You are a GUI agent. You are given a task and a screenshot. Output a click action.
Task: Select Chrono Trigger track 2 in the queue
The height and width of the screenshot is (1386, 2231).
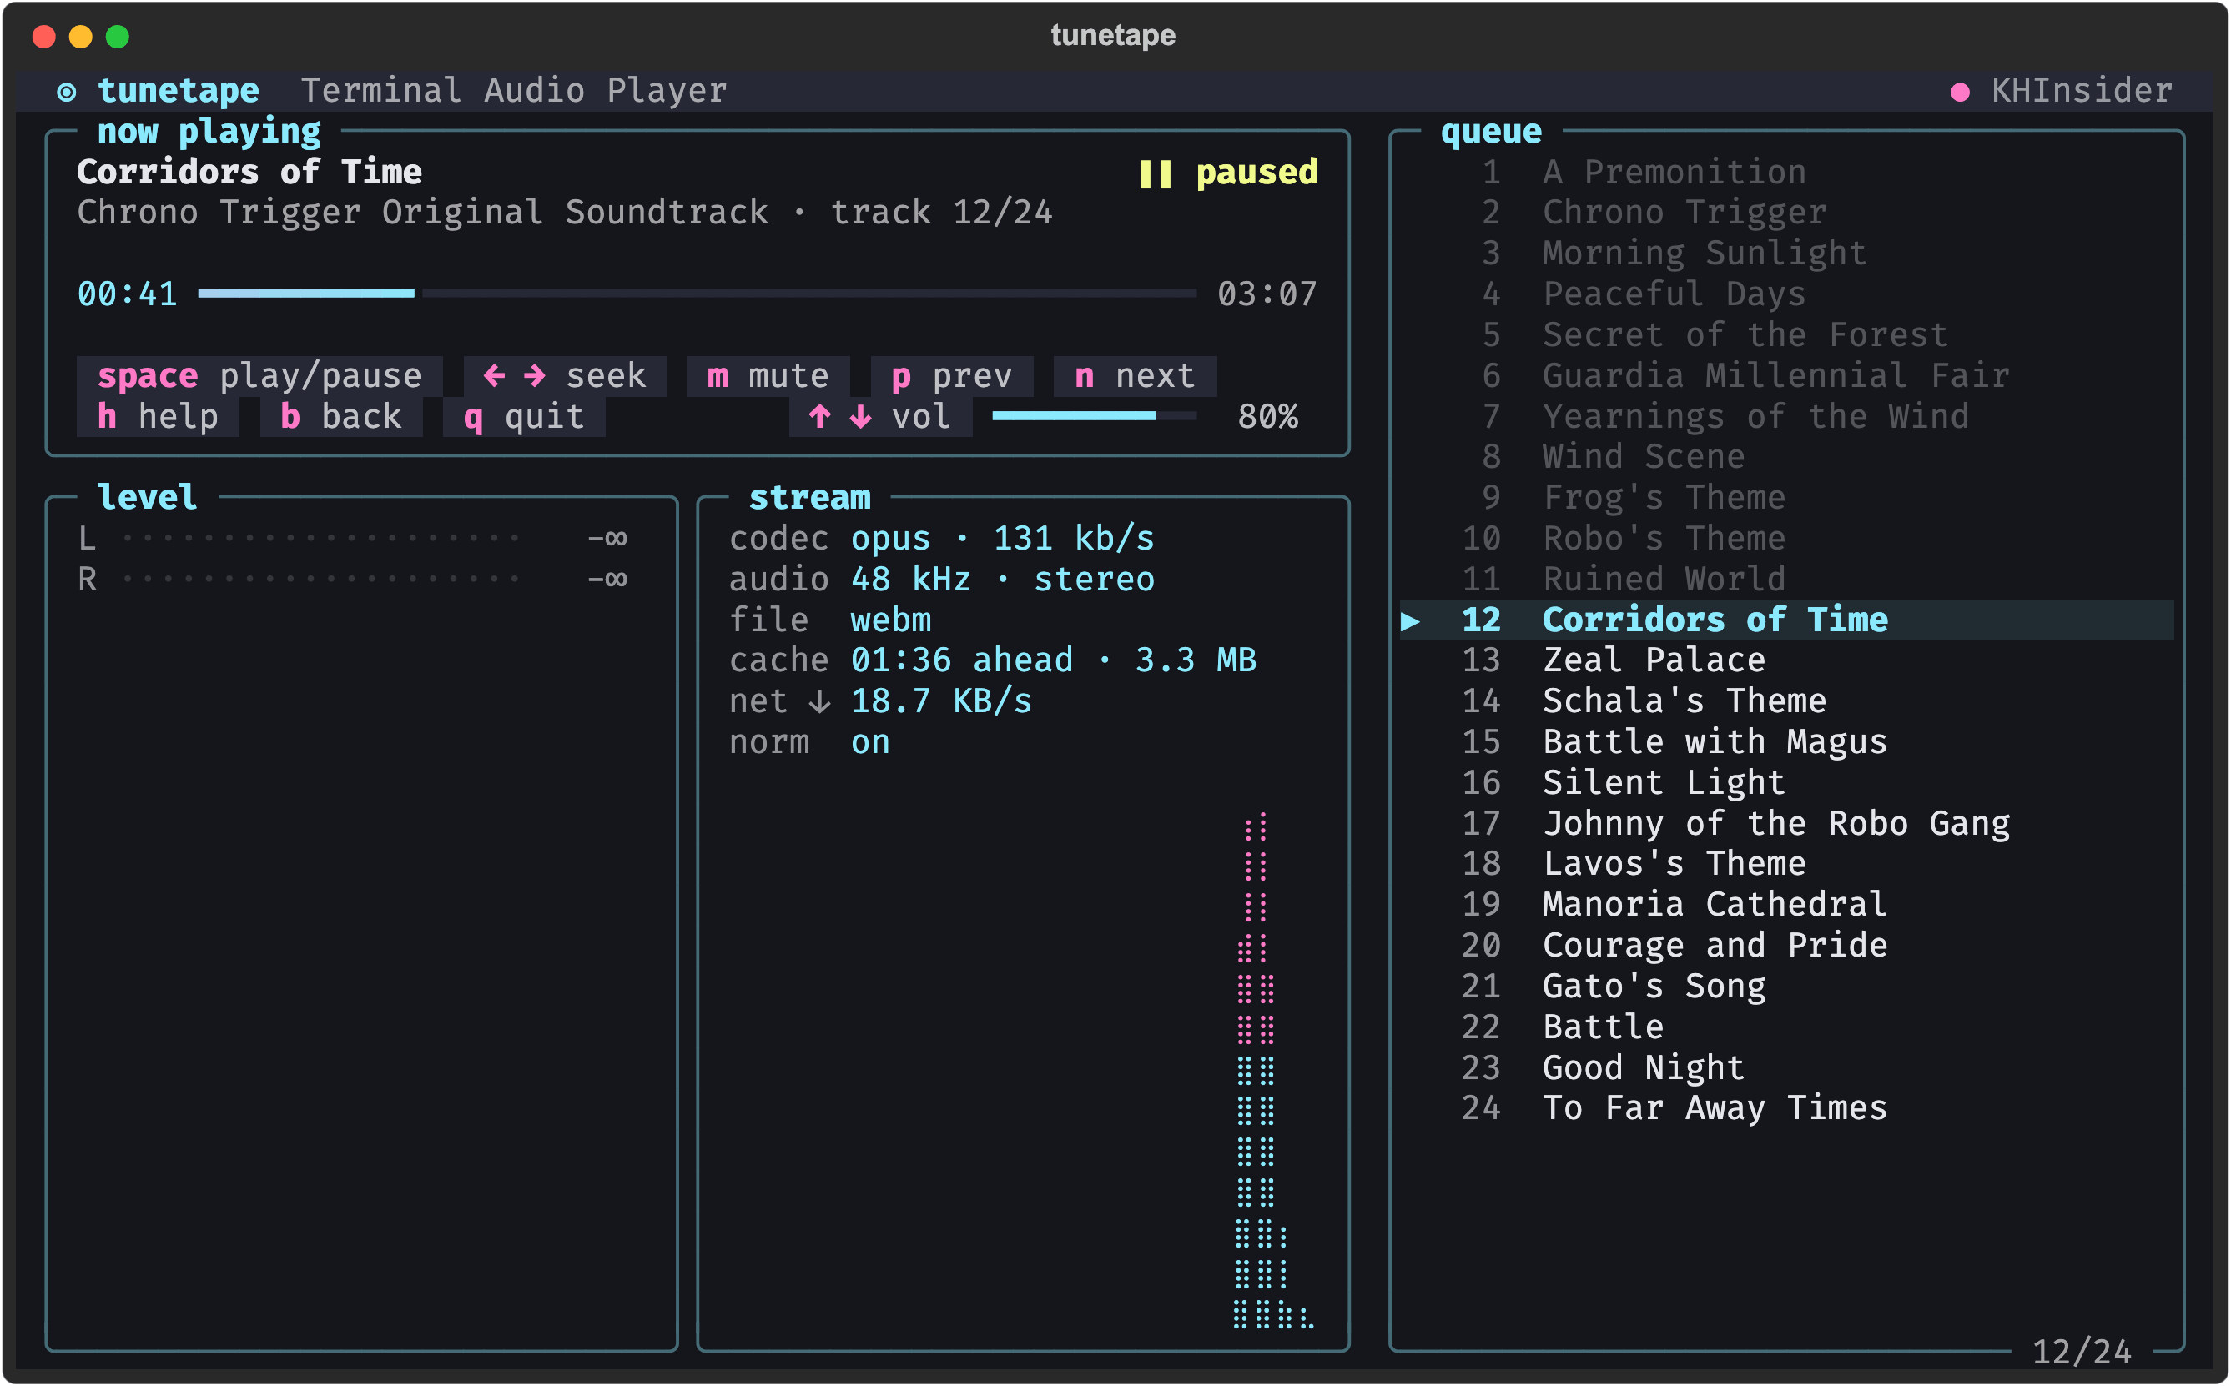pos(1786,213)
